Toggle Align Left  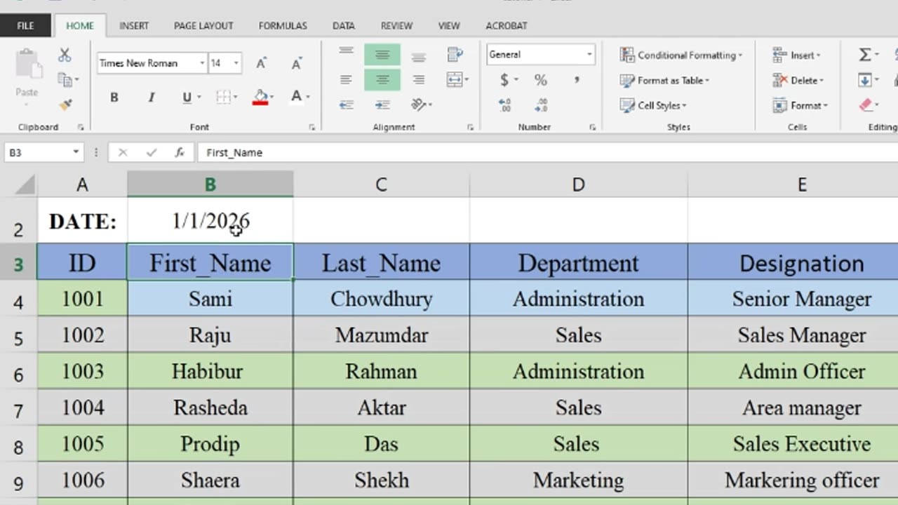click(346, 80)
